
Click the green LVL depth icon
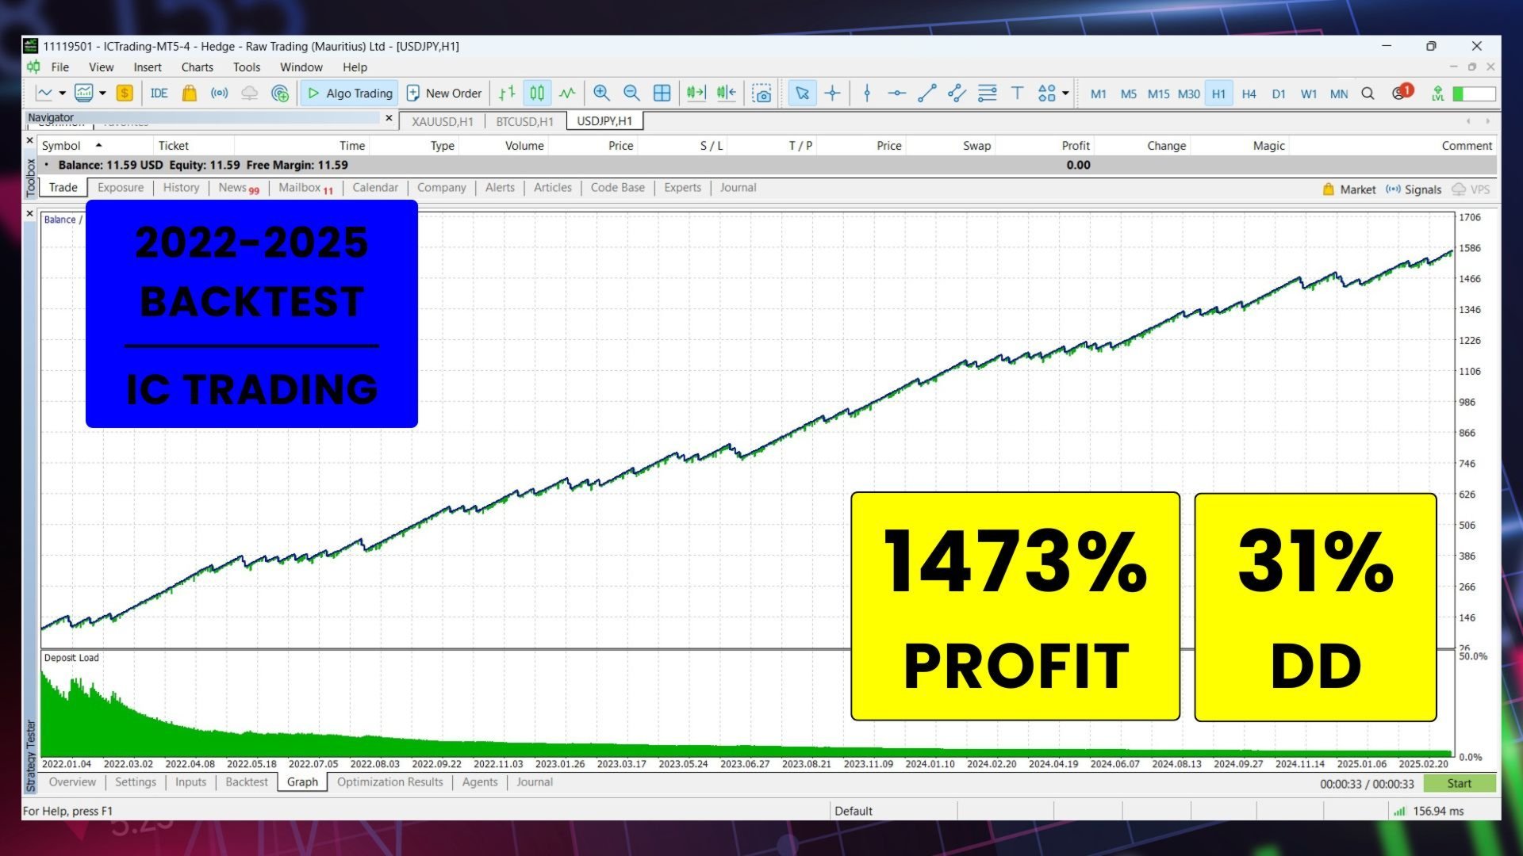(1437, 94)
